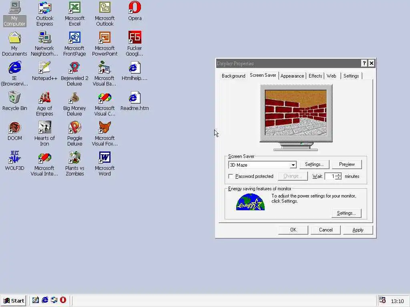410x307 pixels.
Task: Open 3D Maze screen saver Settings
Action: pos(314,164)
